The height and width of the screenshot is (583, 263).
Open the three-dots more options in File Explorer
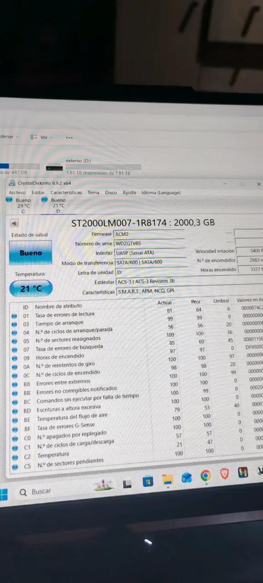point(69,138)
